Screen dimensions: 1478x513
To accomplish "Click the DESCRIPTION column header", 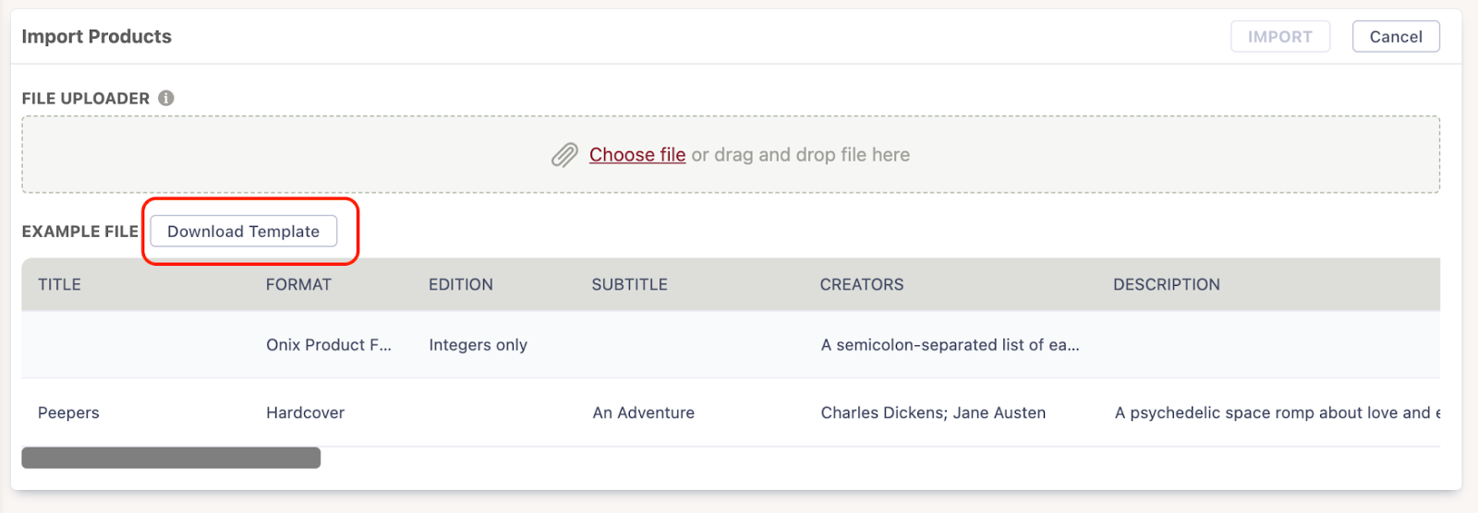I will [x=1166, y=284].
